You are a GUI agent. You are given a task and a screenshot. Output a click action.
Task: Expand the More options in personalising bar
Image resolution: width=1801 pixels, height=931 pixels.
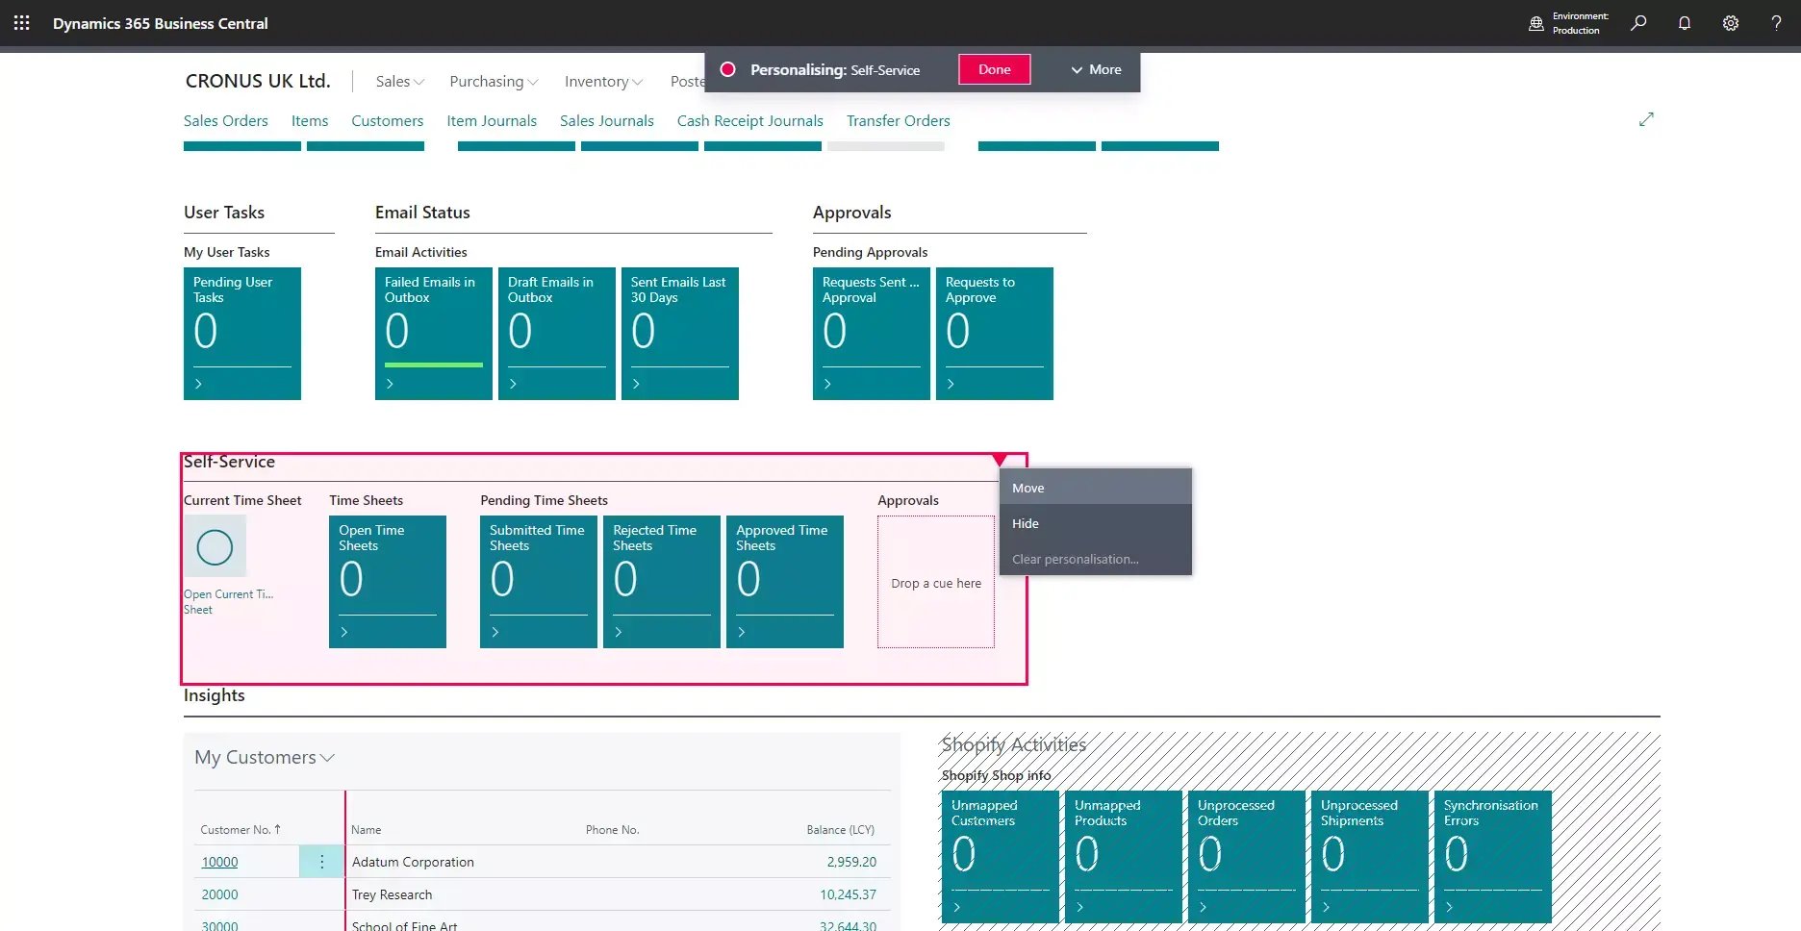coord(1096,69)
